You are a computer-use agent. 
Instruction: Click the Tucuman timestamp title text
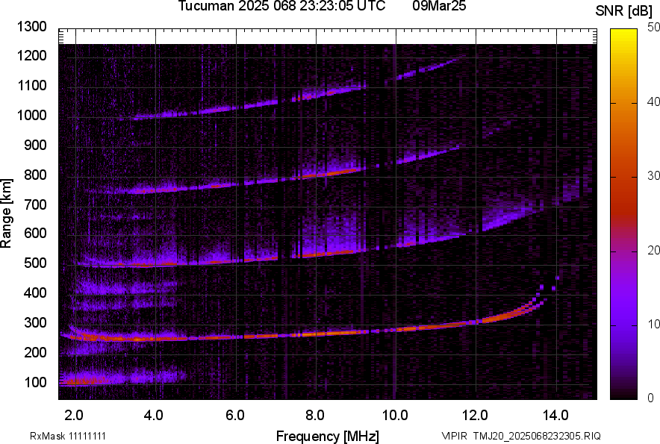coord(282,7)
